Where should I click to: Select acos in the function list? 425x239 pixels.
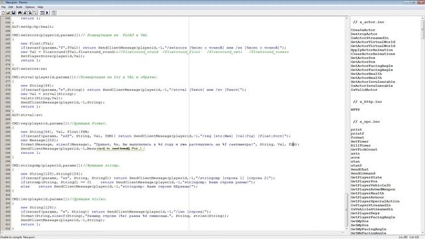click(355, 157)
